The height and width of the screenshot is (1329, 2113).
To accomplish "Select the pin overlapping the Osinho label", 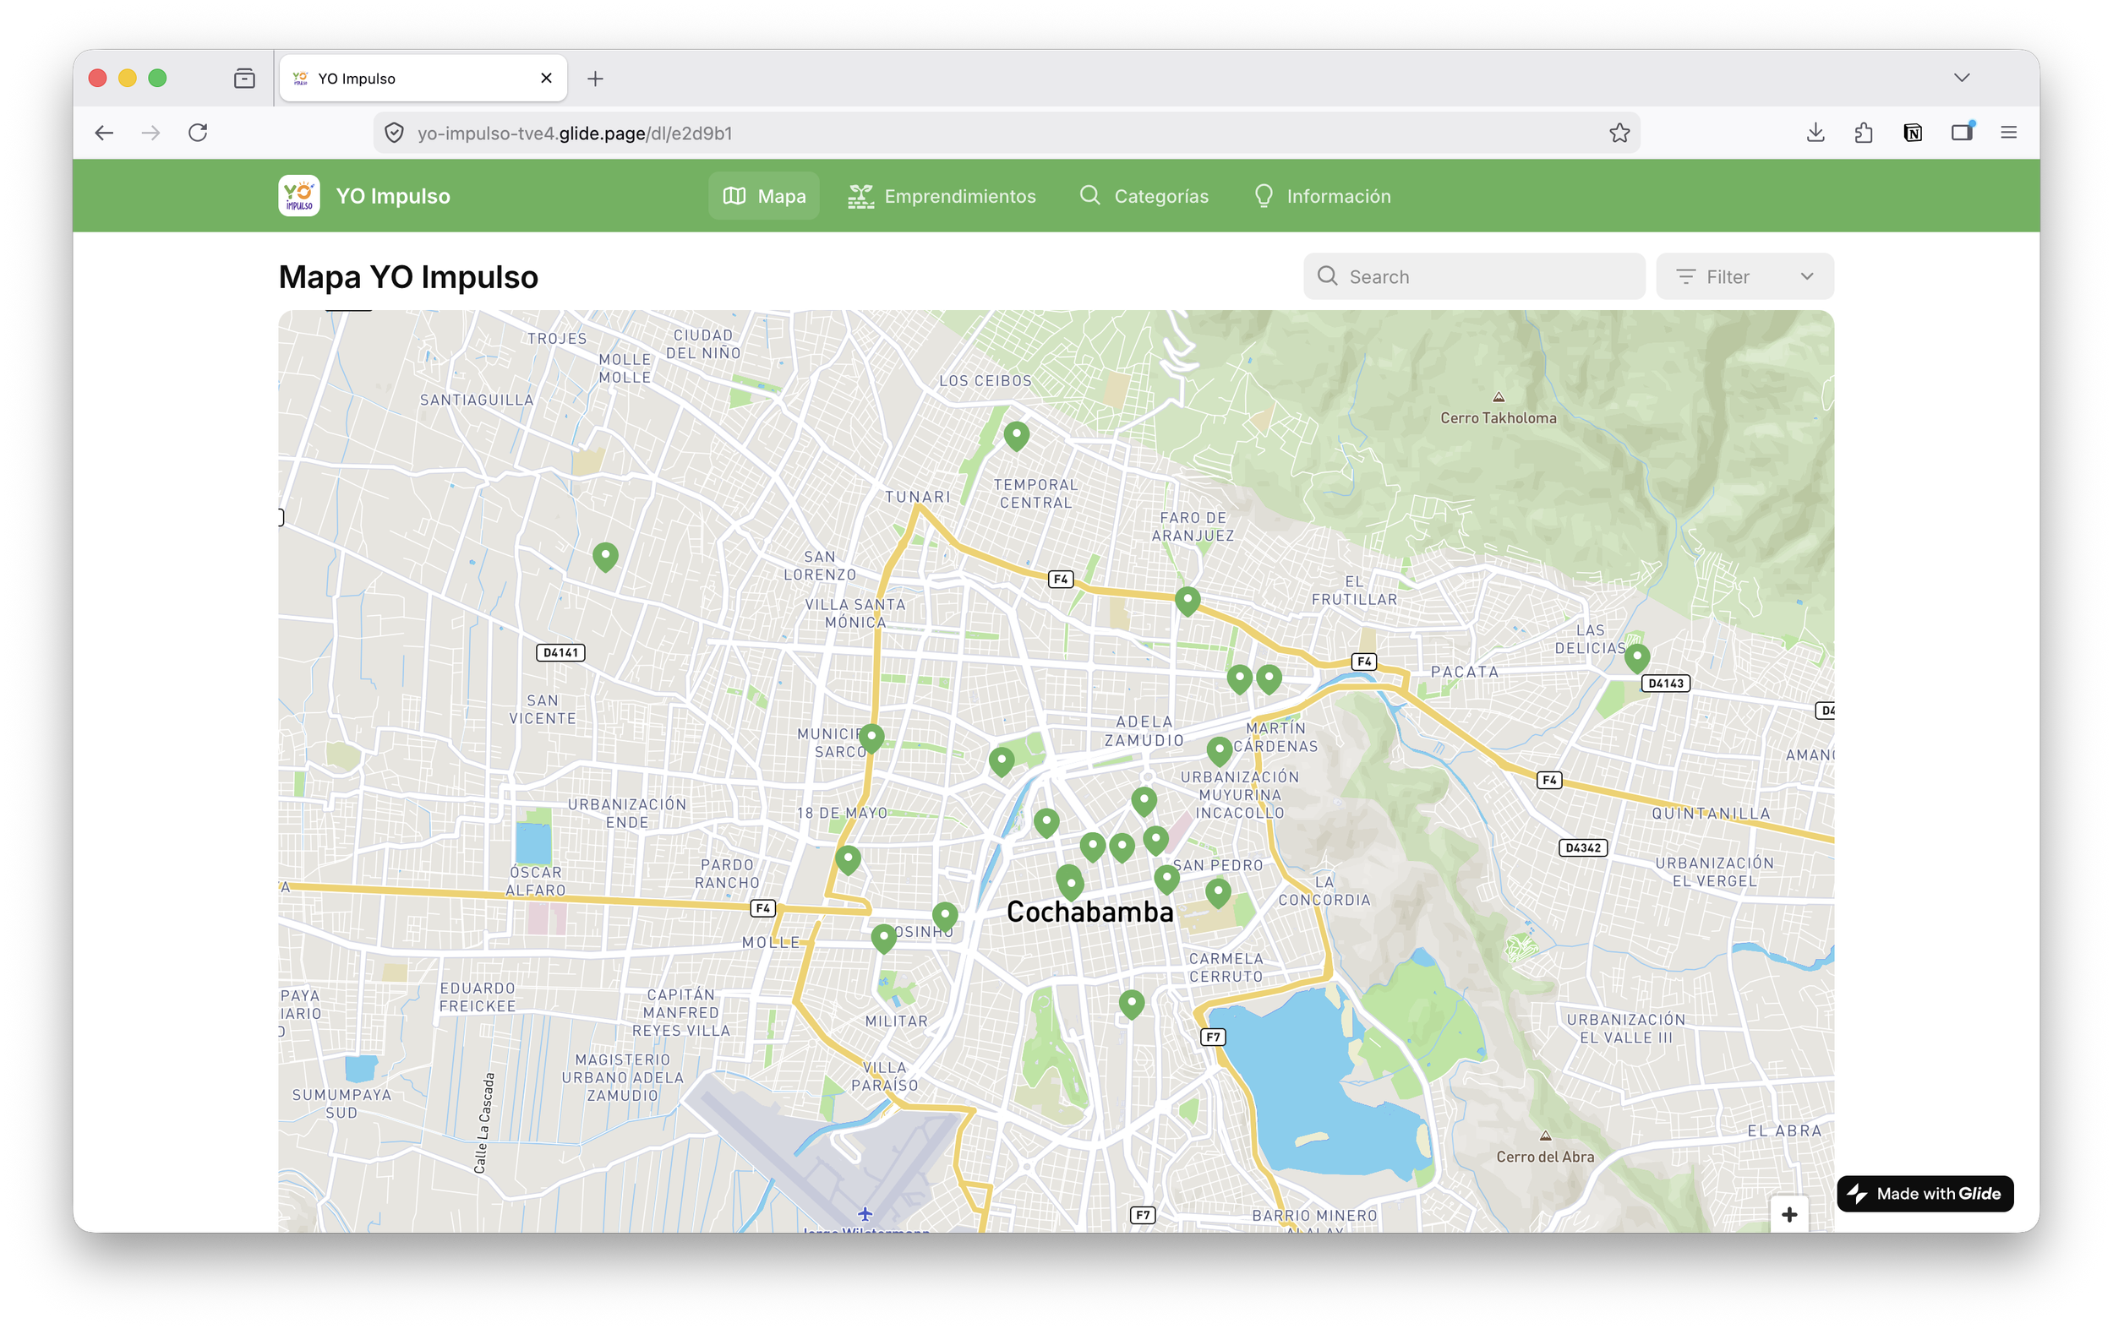I will pos(944,916).
